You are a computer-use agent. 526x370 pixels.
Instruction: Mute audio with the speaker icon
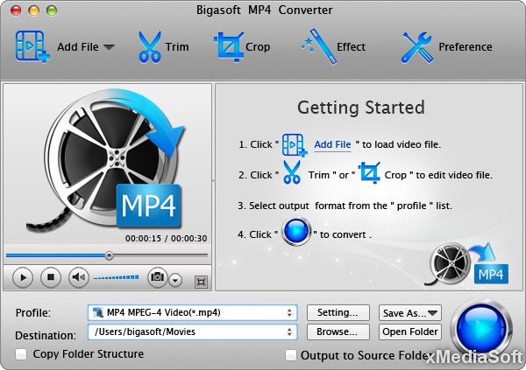(79, 277)
